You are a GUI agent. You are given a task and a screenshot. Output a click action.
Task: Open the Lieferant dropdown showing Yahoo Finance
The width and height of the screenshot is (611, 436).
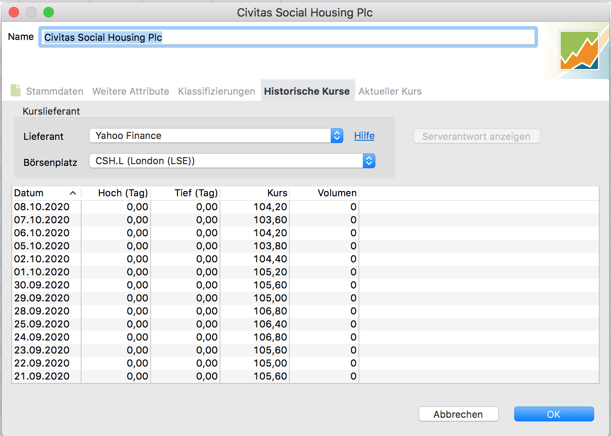[216, 135]
